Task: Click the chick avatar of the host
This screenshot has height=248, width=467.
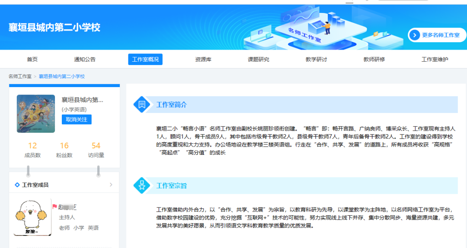Action: 32,217
